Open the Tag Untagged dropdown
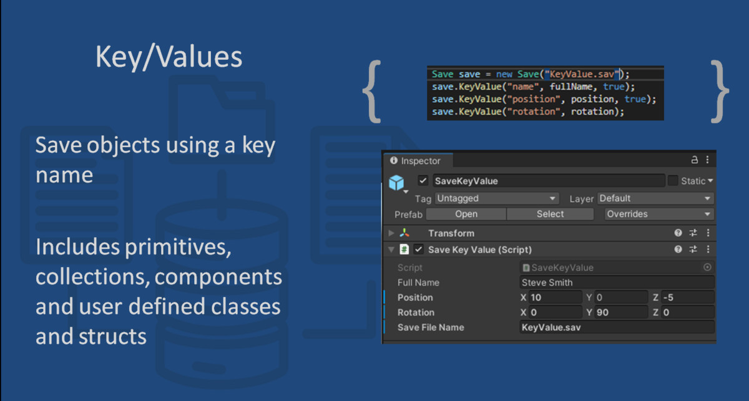 [x=496, y=198]
